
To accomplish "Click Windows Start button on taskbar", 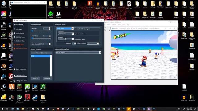I will (x=2, y=109).
